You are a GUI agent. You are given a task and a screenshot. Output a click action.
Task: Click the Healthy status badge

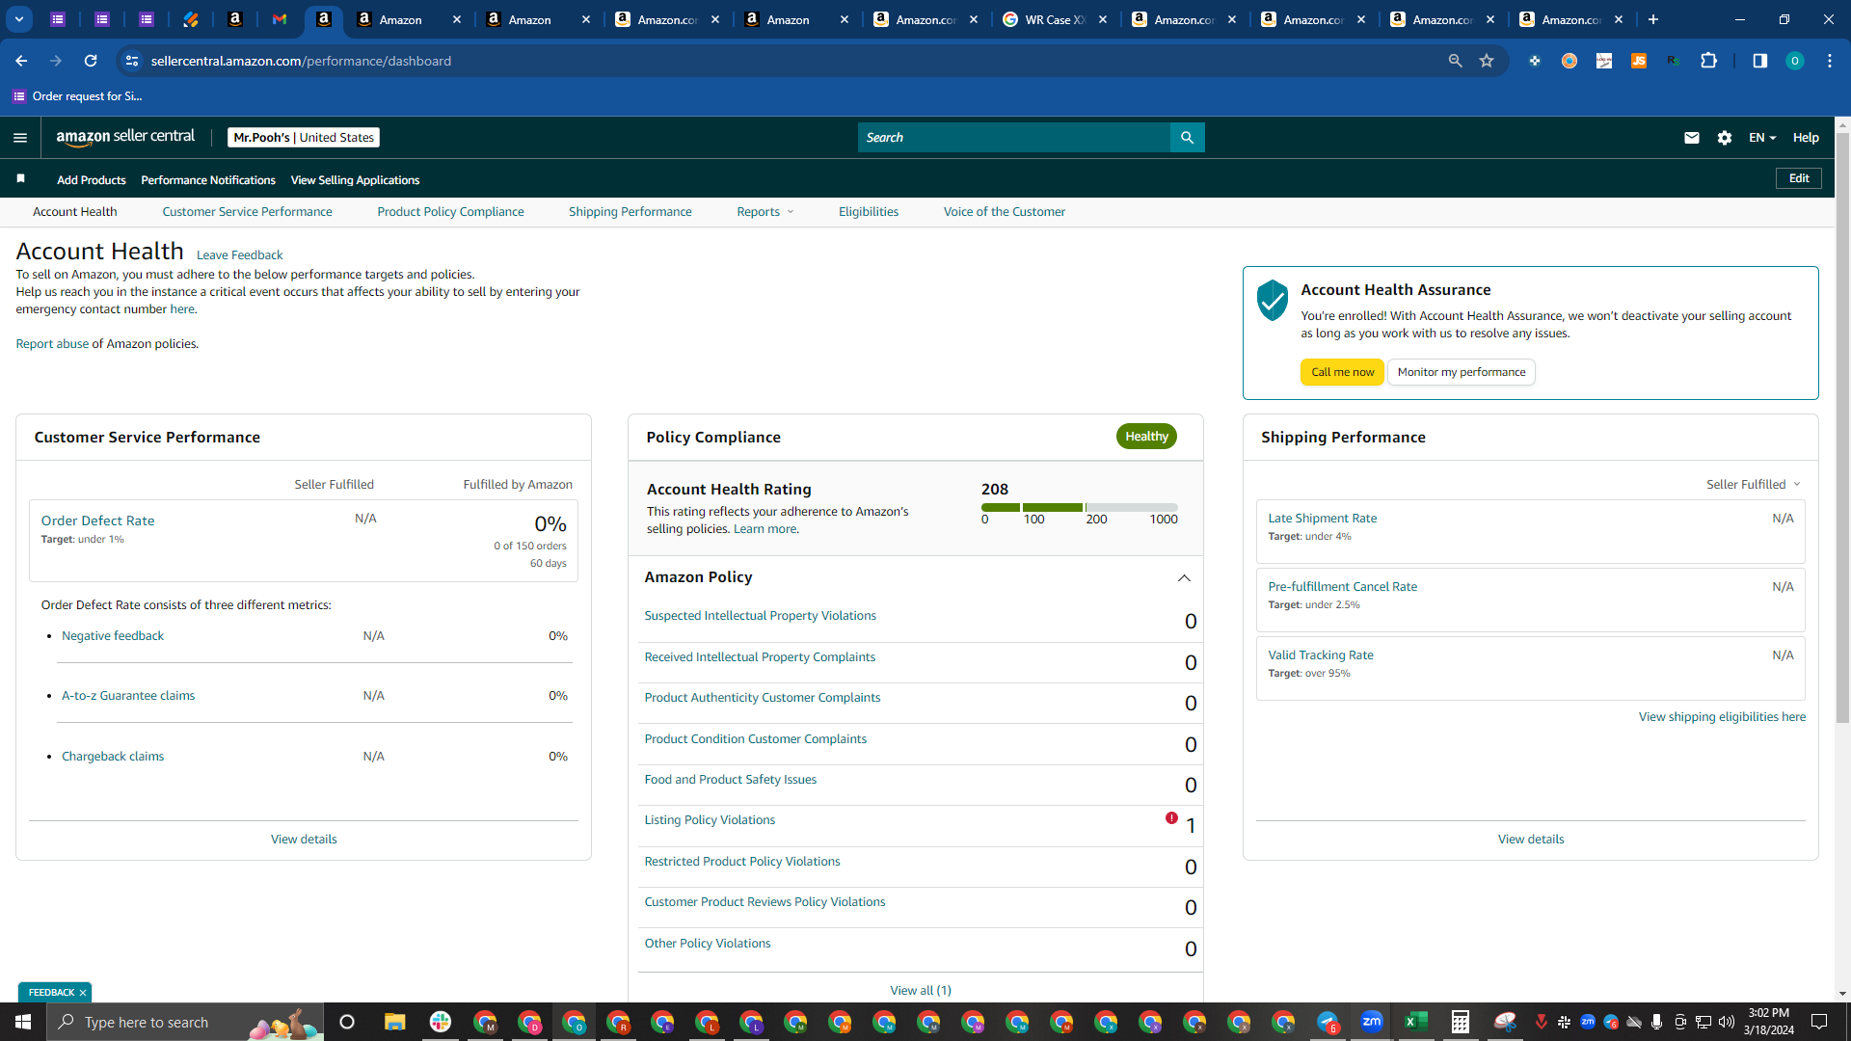coord(1146,437)
